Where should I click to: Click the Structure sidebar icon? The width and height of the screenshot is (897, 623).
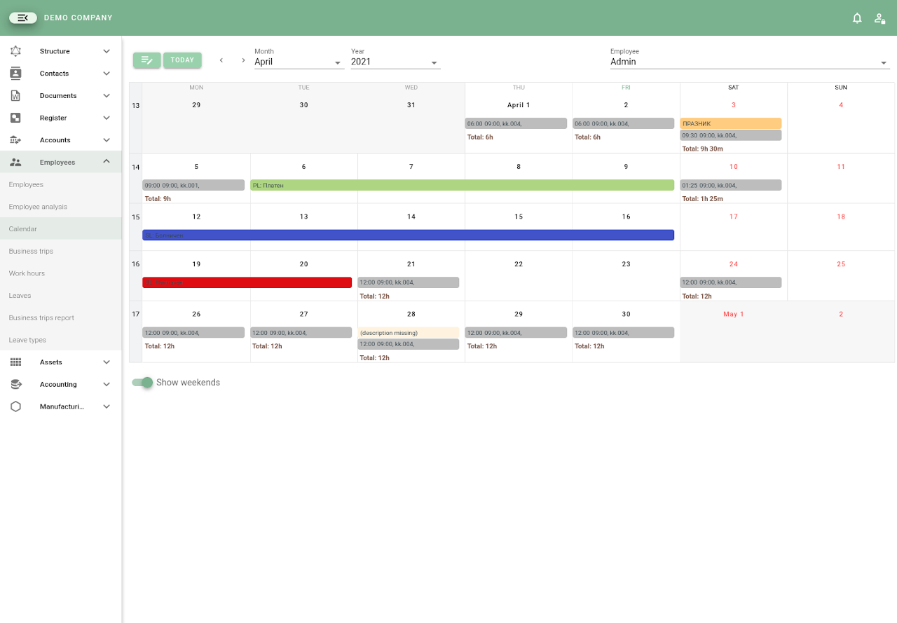(x=15, y=51)
